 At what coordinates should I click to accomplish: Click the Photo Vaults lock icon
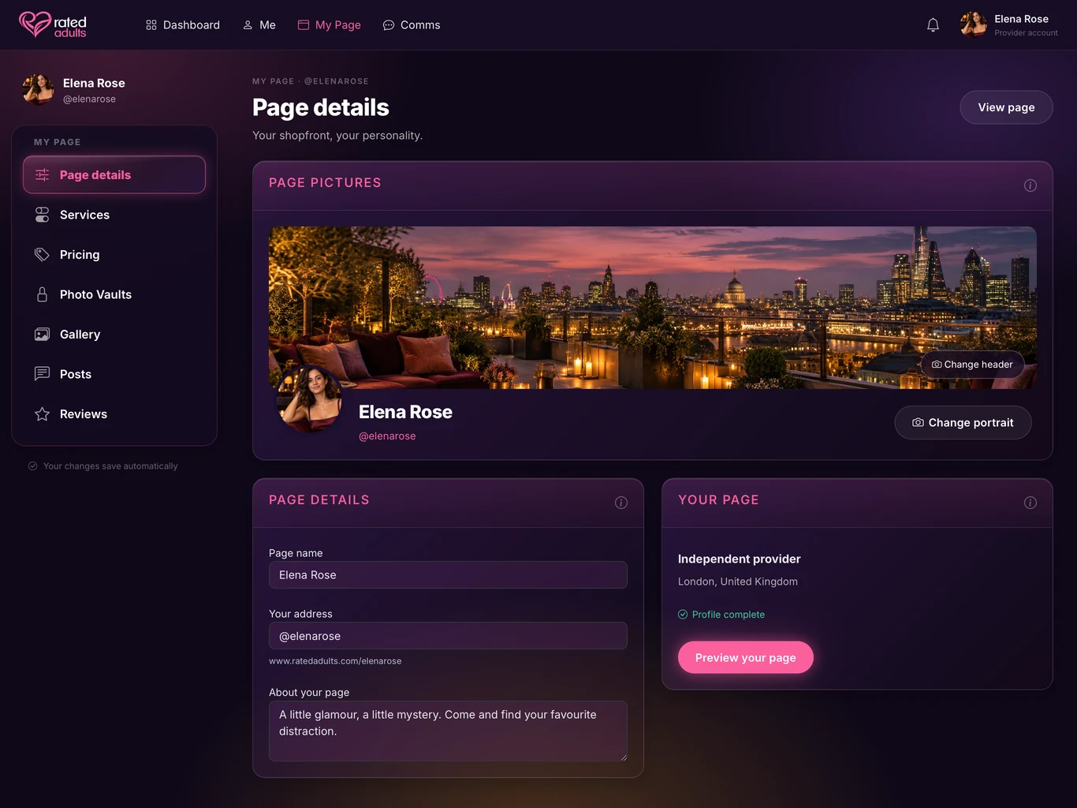click(x=43, y=294)
